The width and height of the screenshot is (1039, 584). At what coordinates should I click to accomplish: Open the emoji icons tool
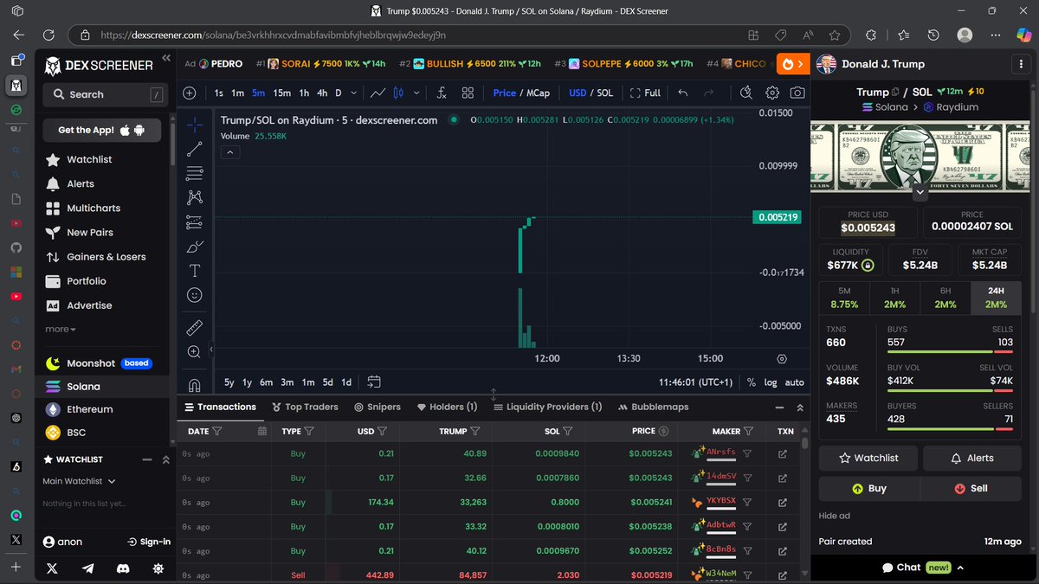coord(195,295)
